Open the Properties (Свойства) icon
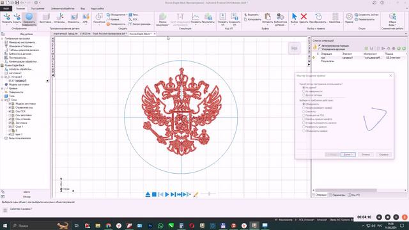409x230 pixels. [x=335, y=17]
